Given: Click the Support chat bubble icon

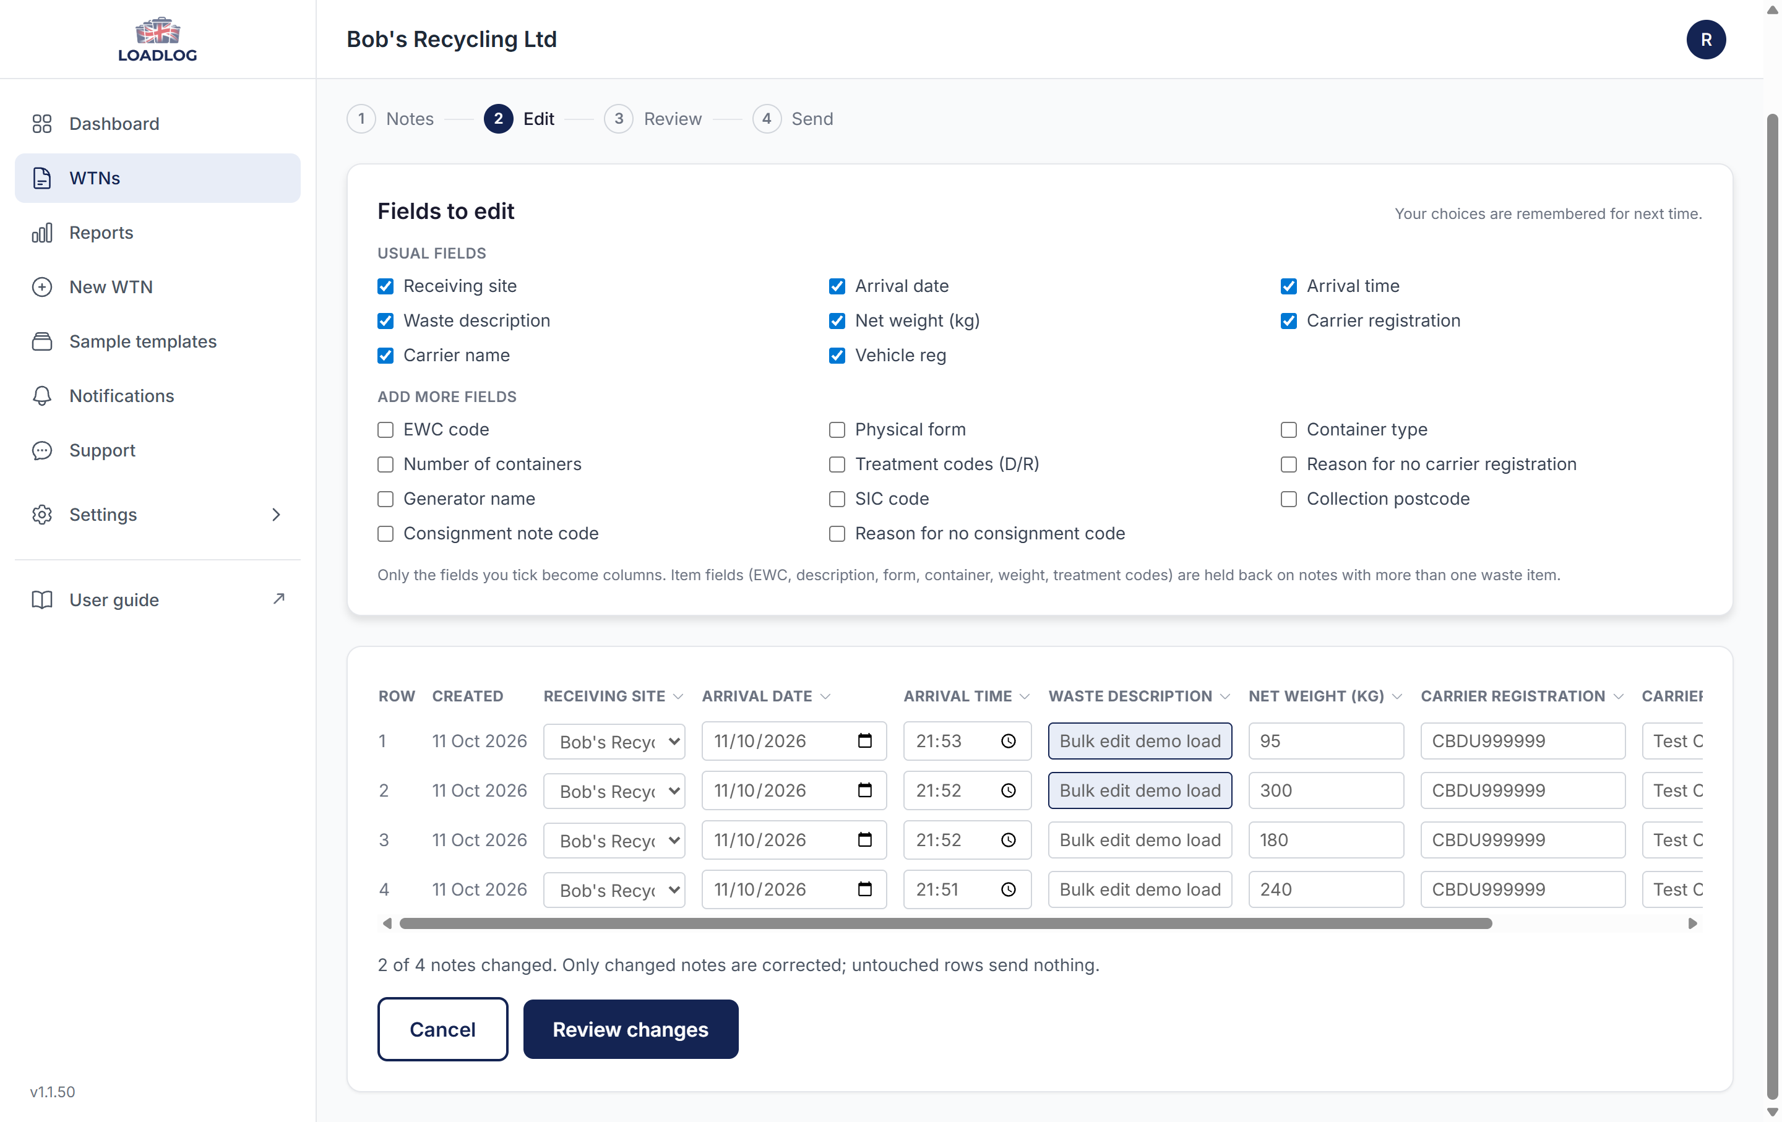Looking at the screenshot, I should (42, 450).
